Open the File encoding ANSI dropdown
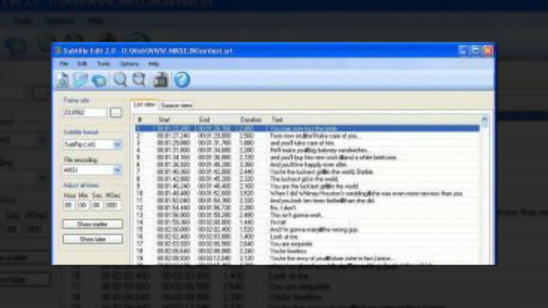 click(92, 170)
